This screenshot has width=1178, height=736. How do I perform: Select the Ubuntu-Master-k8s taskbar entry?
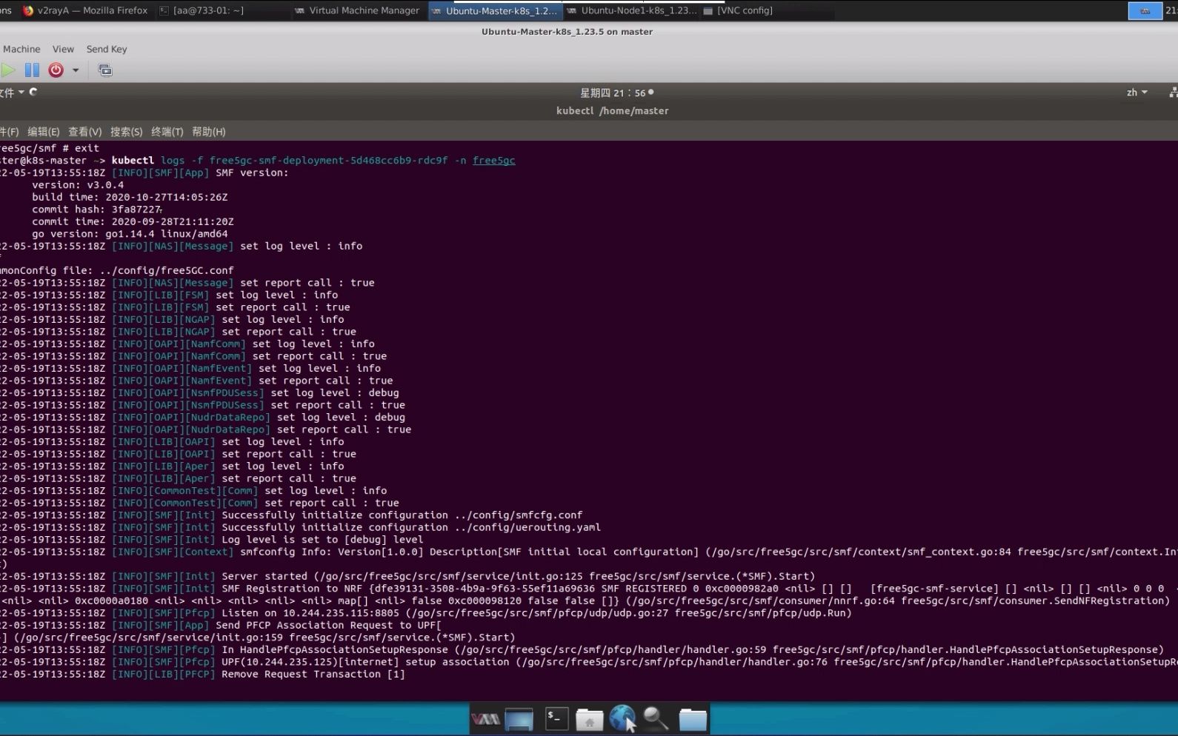(494, 10)
